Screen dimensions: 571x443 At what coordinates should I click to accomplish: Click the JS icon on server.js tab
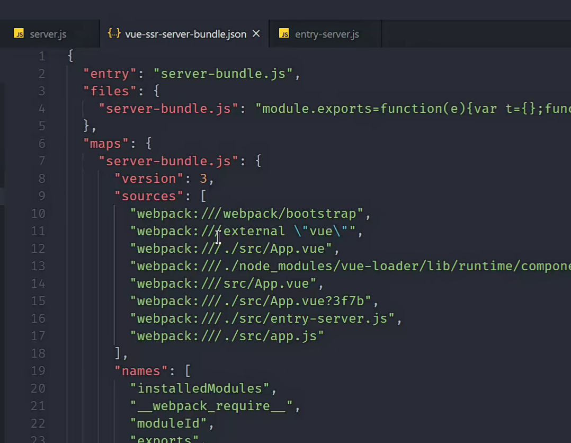point(19,34)
